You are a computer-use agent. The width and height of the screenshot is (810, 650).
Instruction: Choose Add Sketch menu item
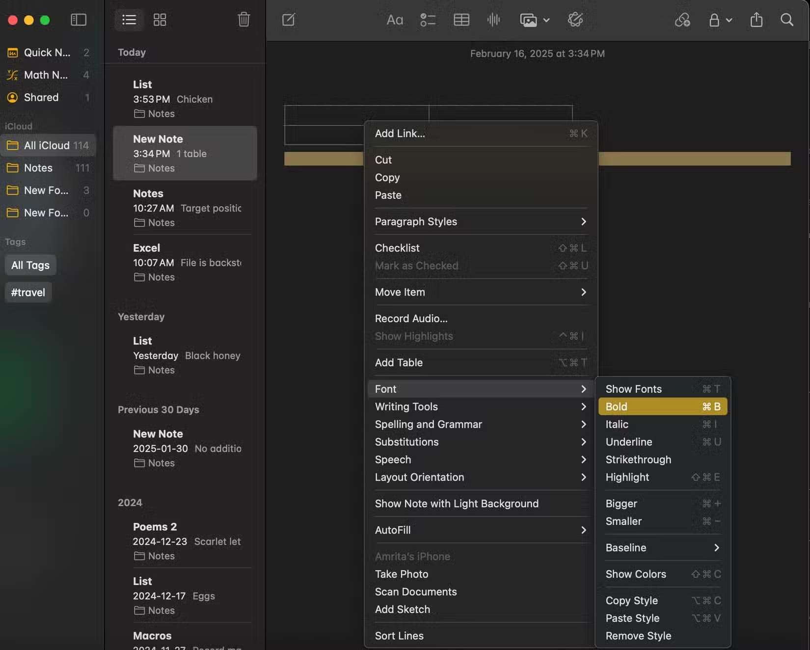click(481, 610)
